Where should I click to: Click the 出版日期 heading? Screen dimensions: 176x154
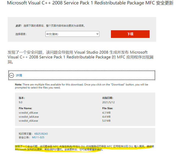[108, 98]
